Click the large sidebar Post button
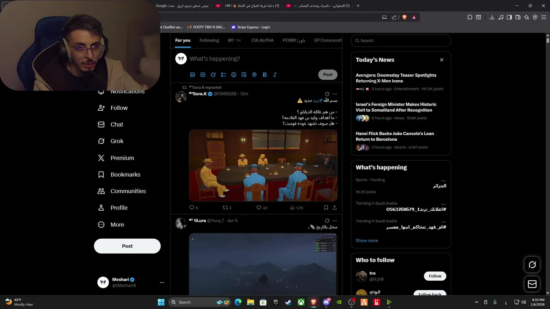Image resolution: width=550 pixels, height=309 pixels. [127, 246]
